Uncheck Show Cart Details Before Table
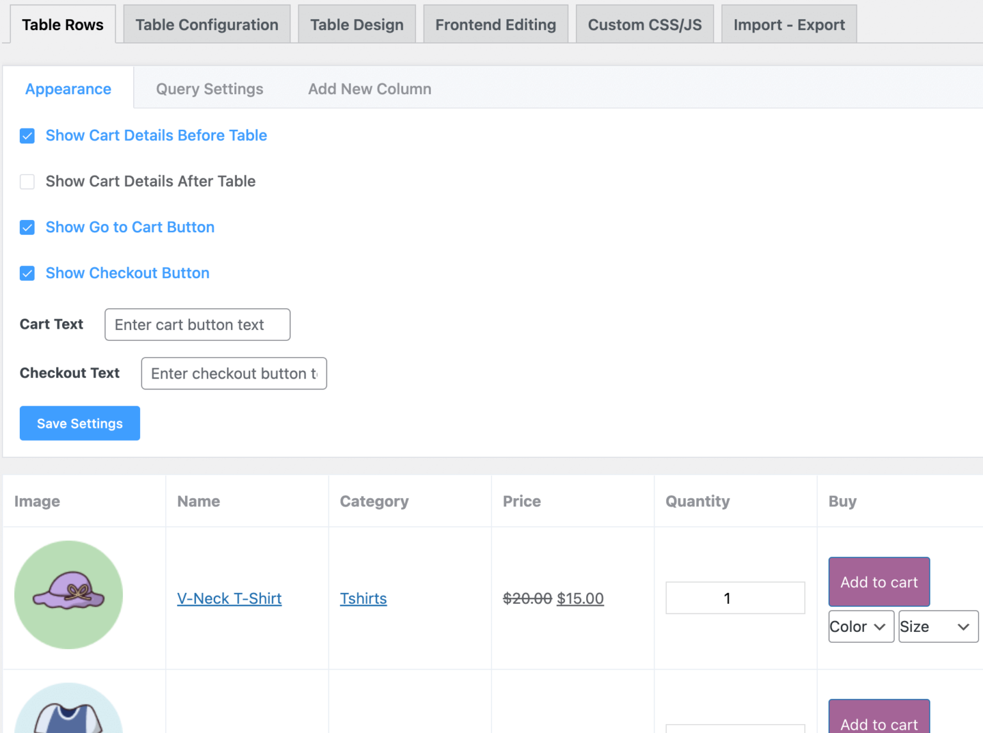This screenshot has width=983, height=733. 27,136
